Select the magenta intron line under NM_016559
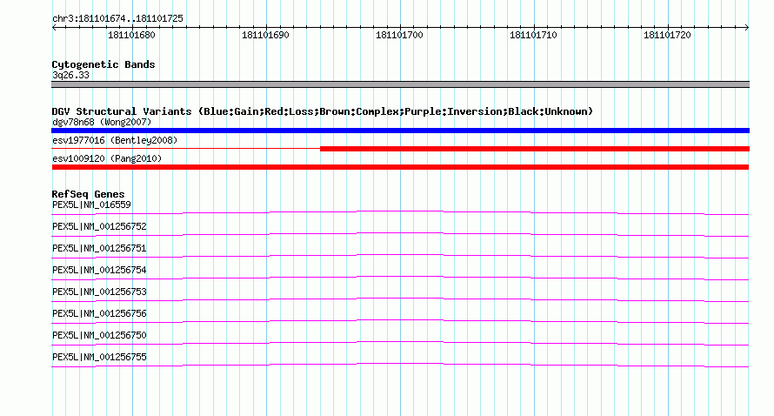 coord(400,211)
